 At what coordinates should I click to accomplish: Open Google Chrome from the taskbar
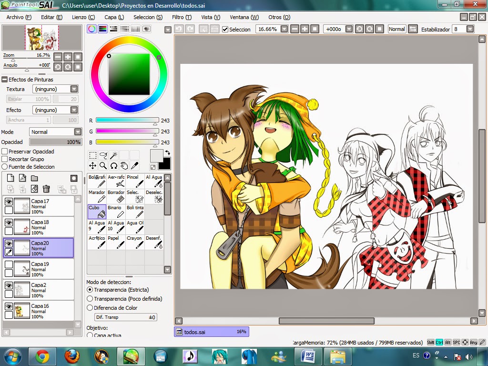tap(42, 356)
